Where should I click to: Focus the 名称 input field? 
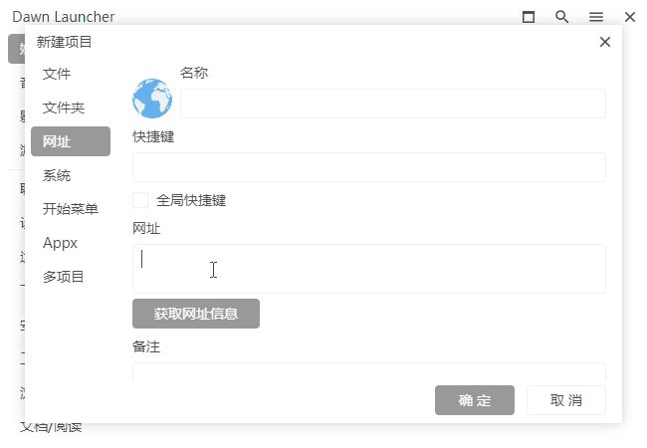click(x=392, y=104)
